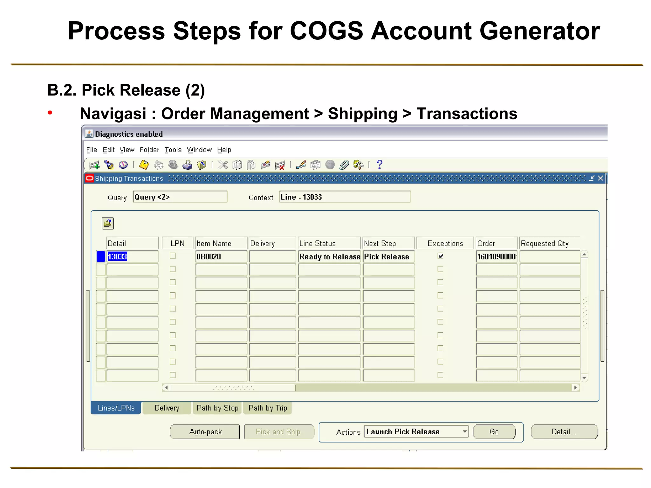This screenshot has height=488, width=651.
Task: Open the Tools menu
Action: click(x=173, y=150)
